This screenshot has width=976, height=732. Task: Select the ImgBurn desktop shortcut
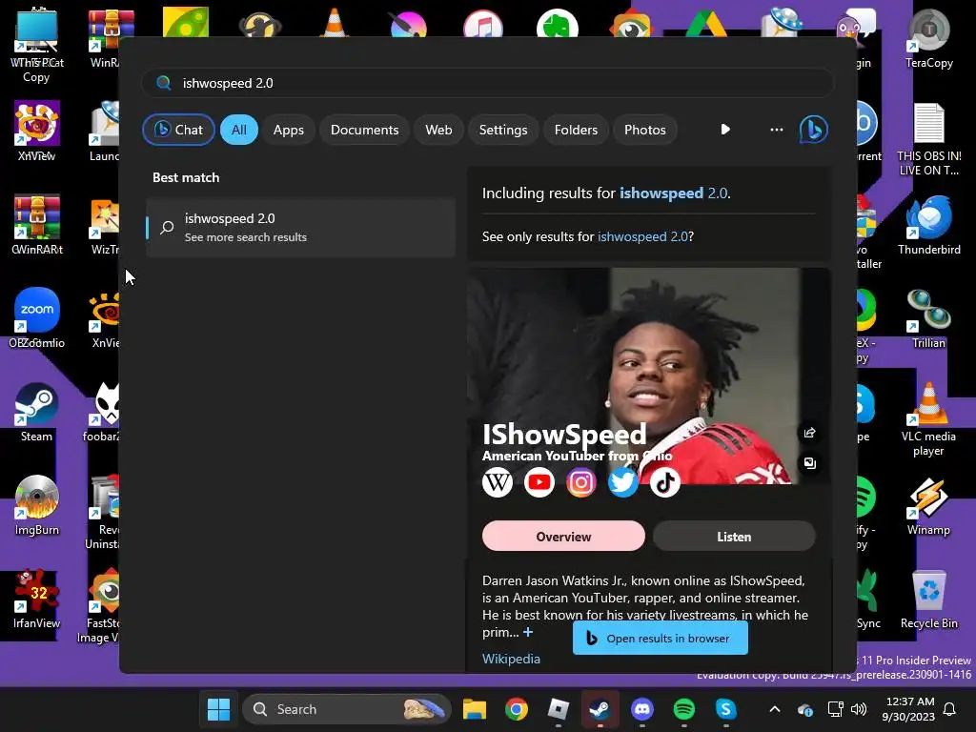(37, 505)
